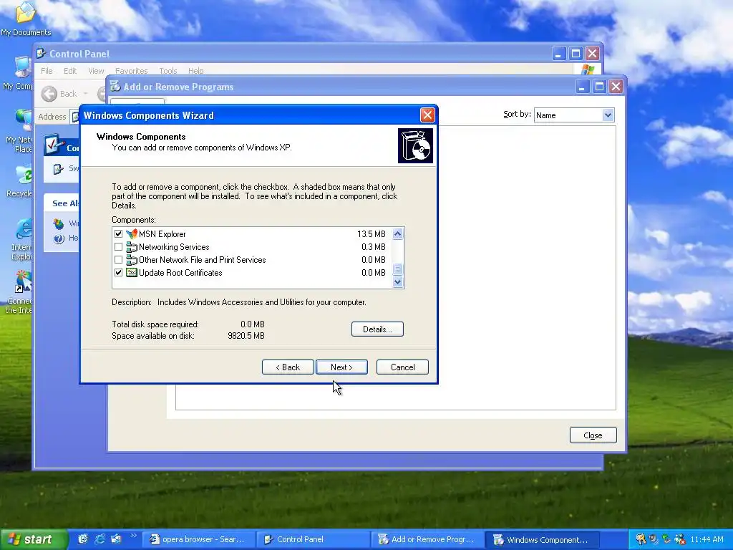Open the Start menu
Screen dimensions: 733x550
point(33,539)
